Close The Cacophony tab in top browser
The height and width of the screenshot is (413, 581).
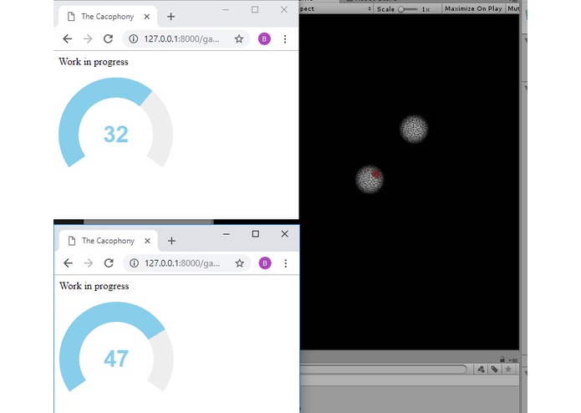[147, 17]
